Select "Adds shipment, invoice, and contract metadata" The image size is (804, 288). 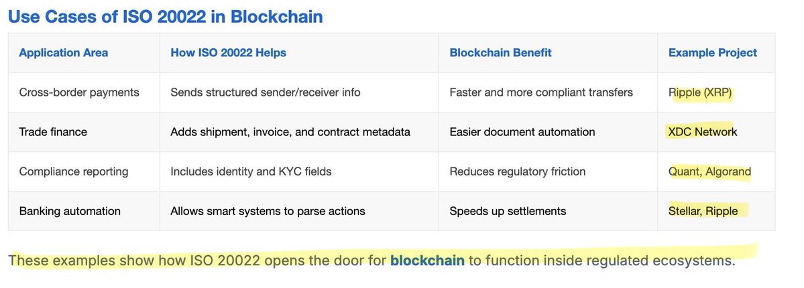pyautogui.click(x=290, y=131)
